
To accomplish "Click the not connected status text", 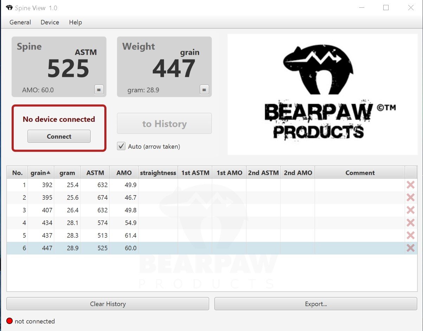I will pyautogui.click(x=35, y=321).
